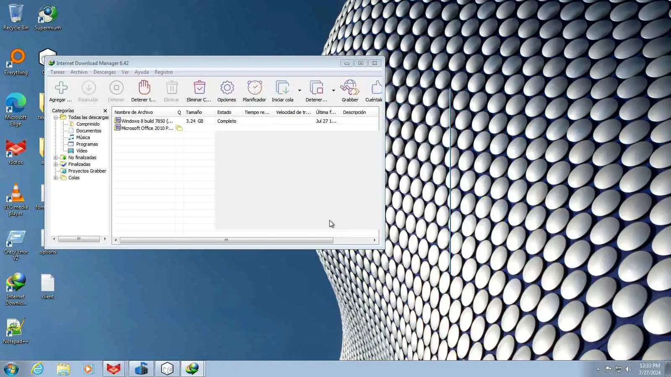Click the Agregar URL toolbar icon
The height and width of the screenshot is (377, 671).
pyautogui.click(x=61, y=88)
